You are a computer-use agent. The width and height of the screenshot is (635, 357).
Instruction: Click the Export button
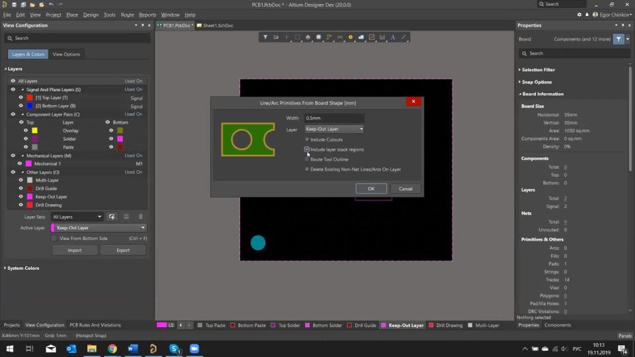(123, 250)
